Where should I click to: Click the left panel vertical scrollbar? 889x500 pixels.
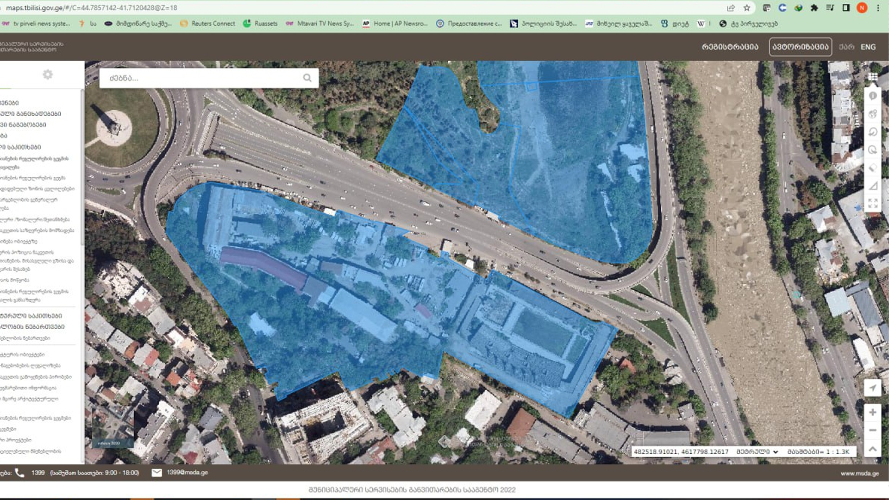[x=82, y=167]
